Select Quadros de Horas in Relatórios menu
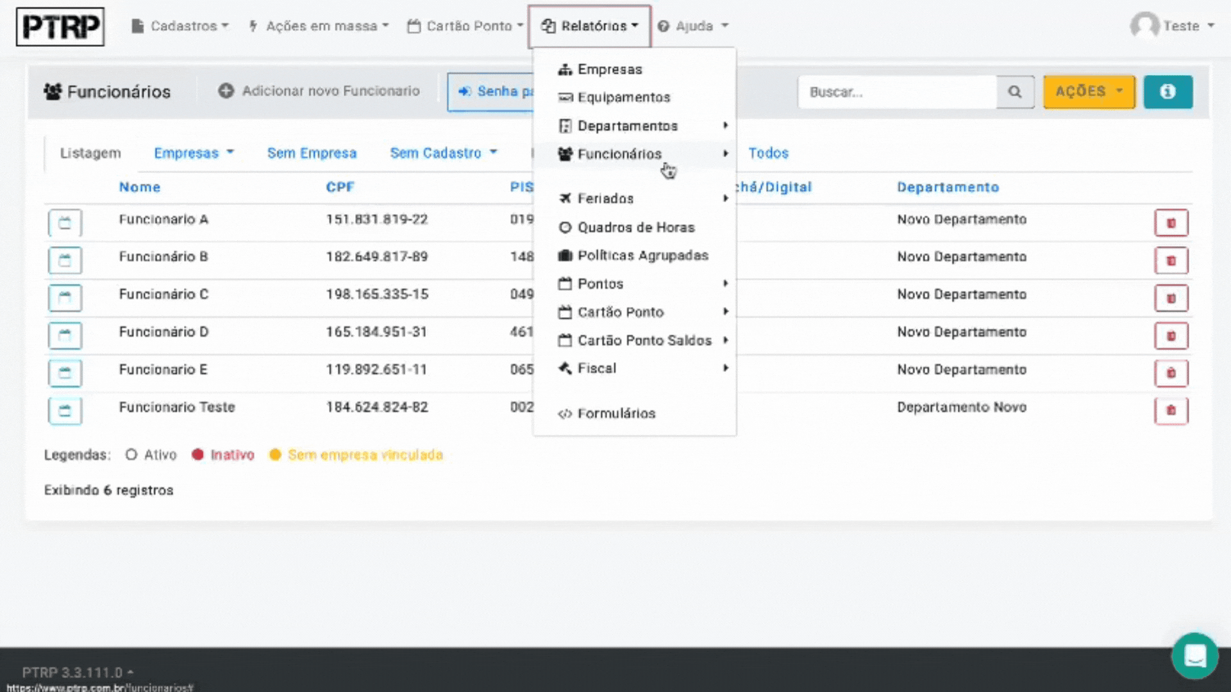Viewport: 1231px width, 692px height. 635,227
